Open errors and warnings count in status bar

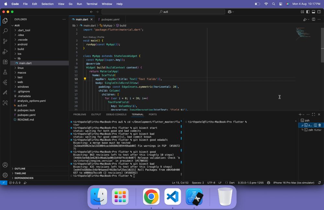click(15, 183)
